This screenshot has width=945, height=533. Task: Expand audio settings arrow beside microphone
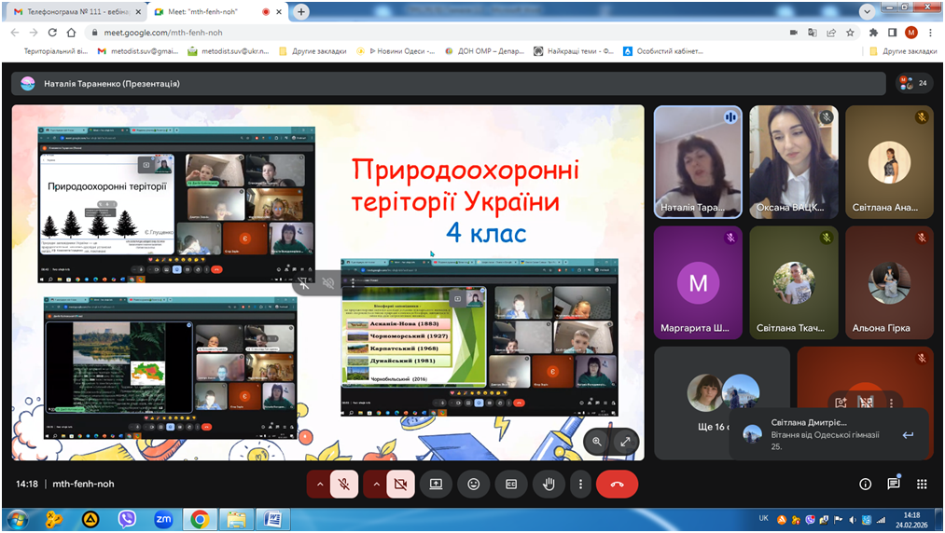click(x=319, y=485)
